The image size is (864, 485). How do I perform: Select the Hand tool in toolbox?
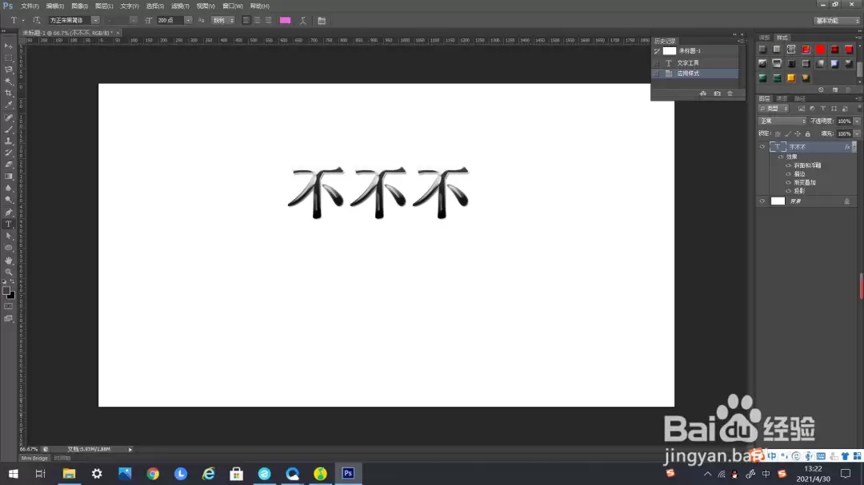pyautogui.click(x=8, y=260)
